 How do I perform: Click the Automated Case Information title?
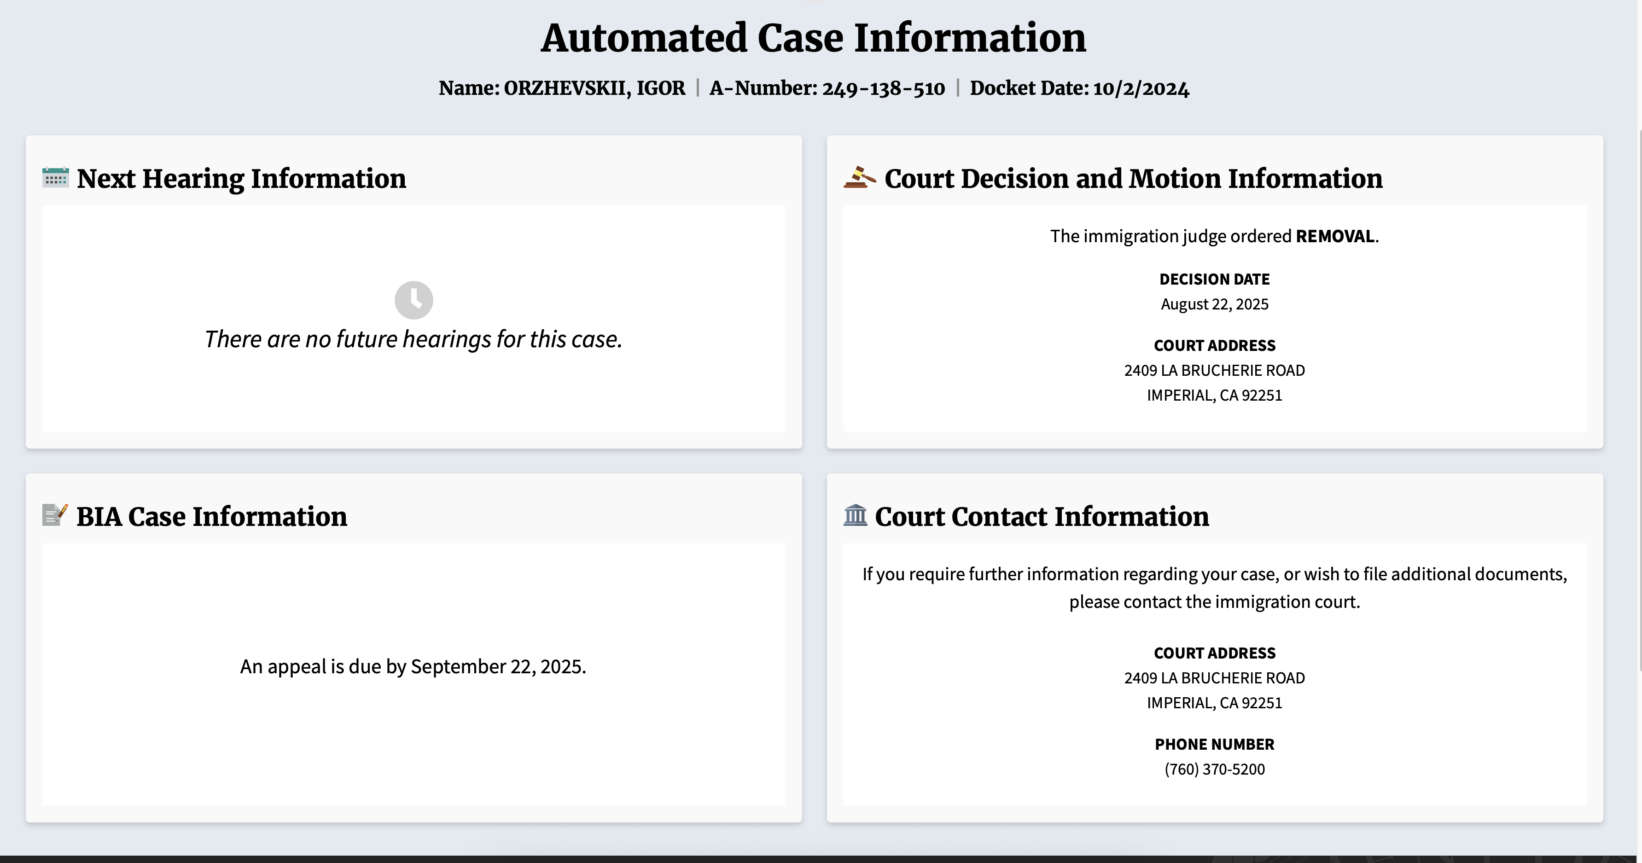[x=813, y=38]
